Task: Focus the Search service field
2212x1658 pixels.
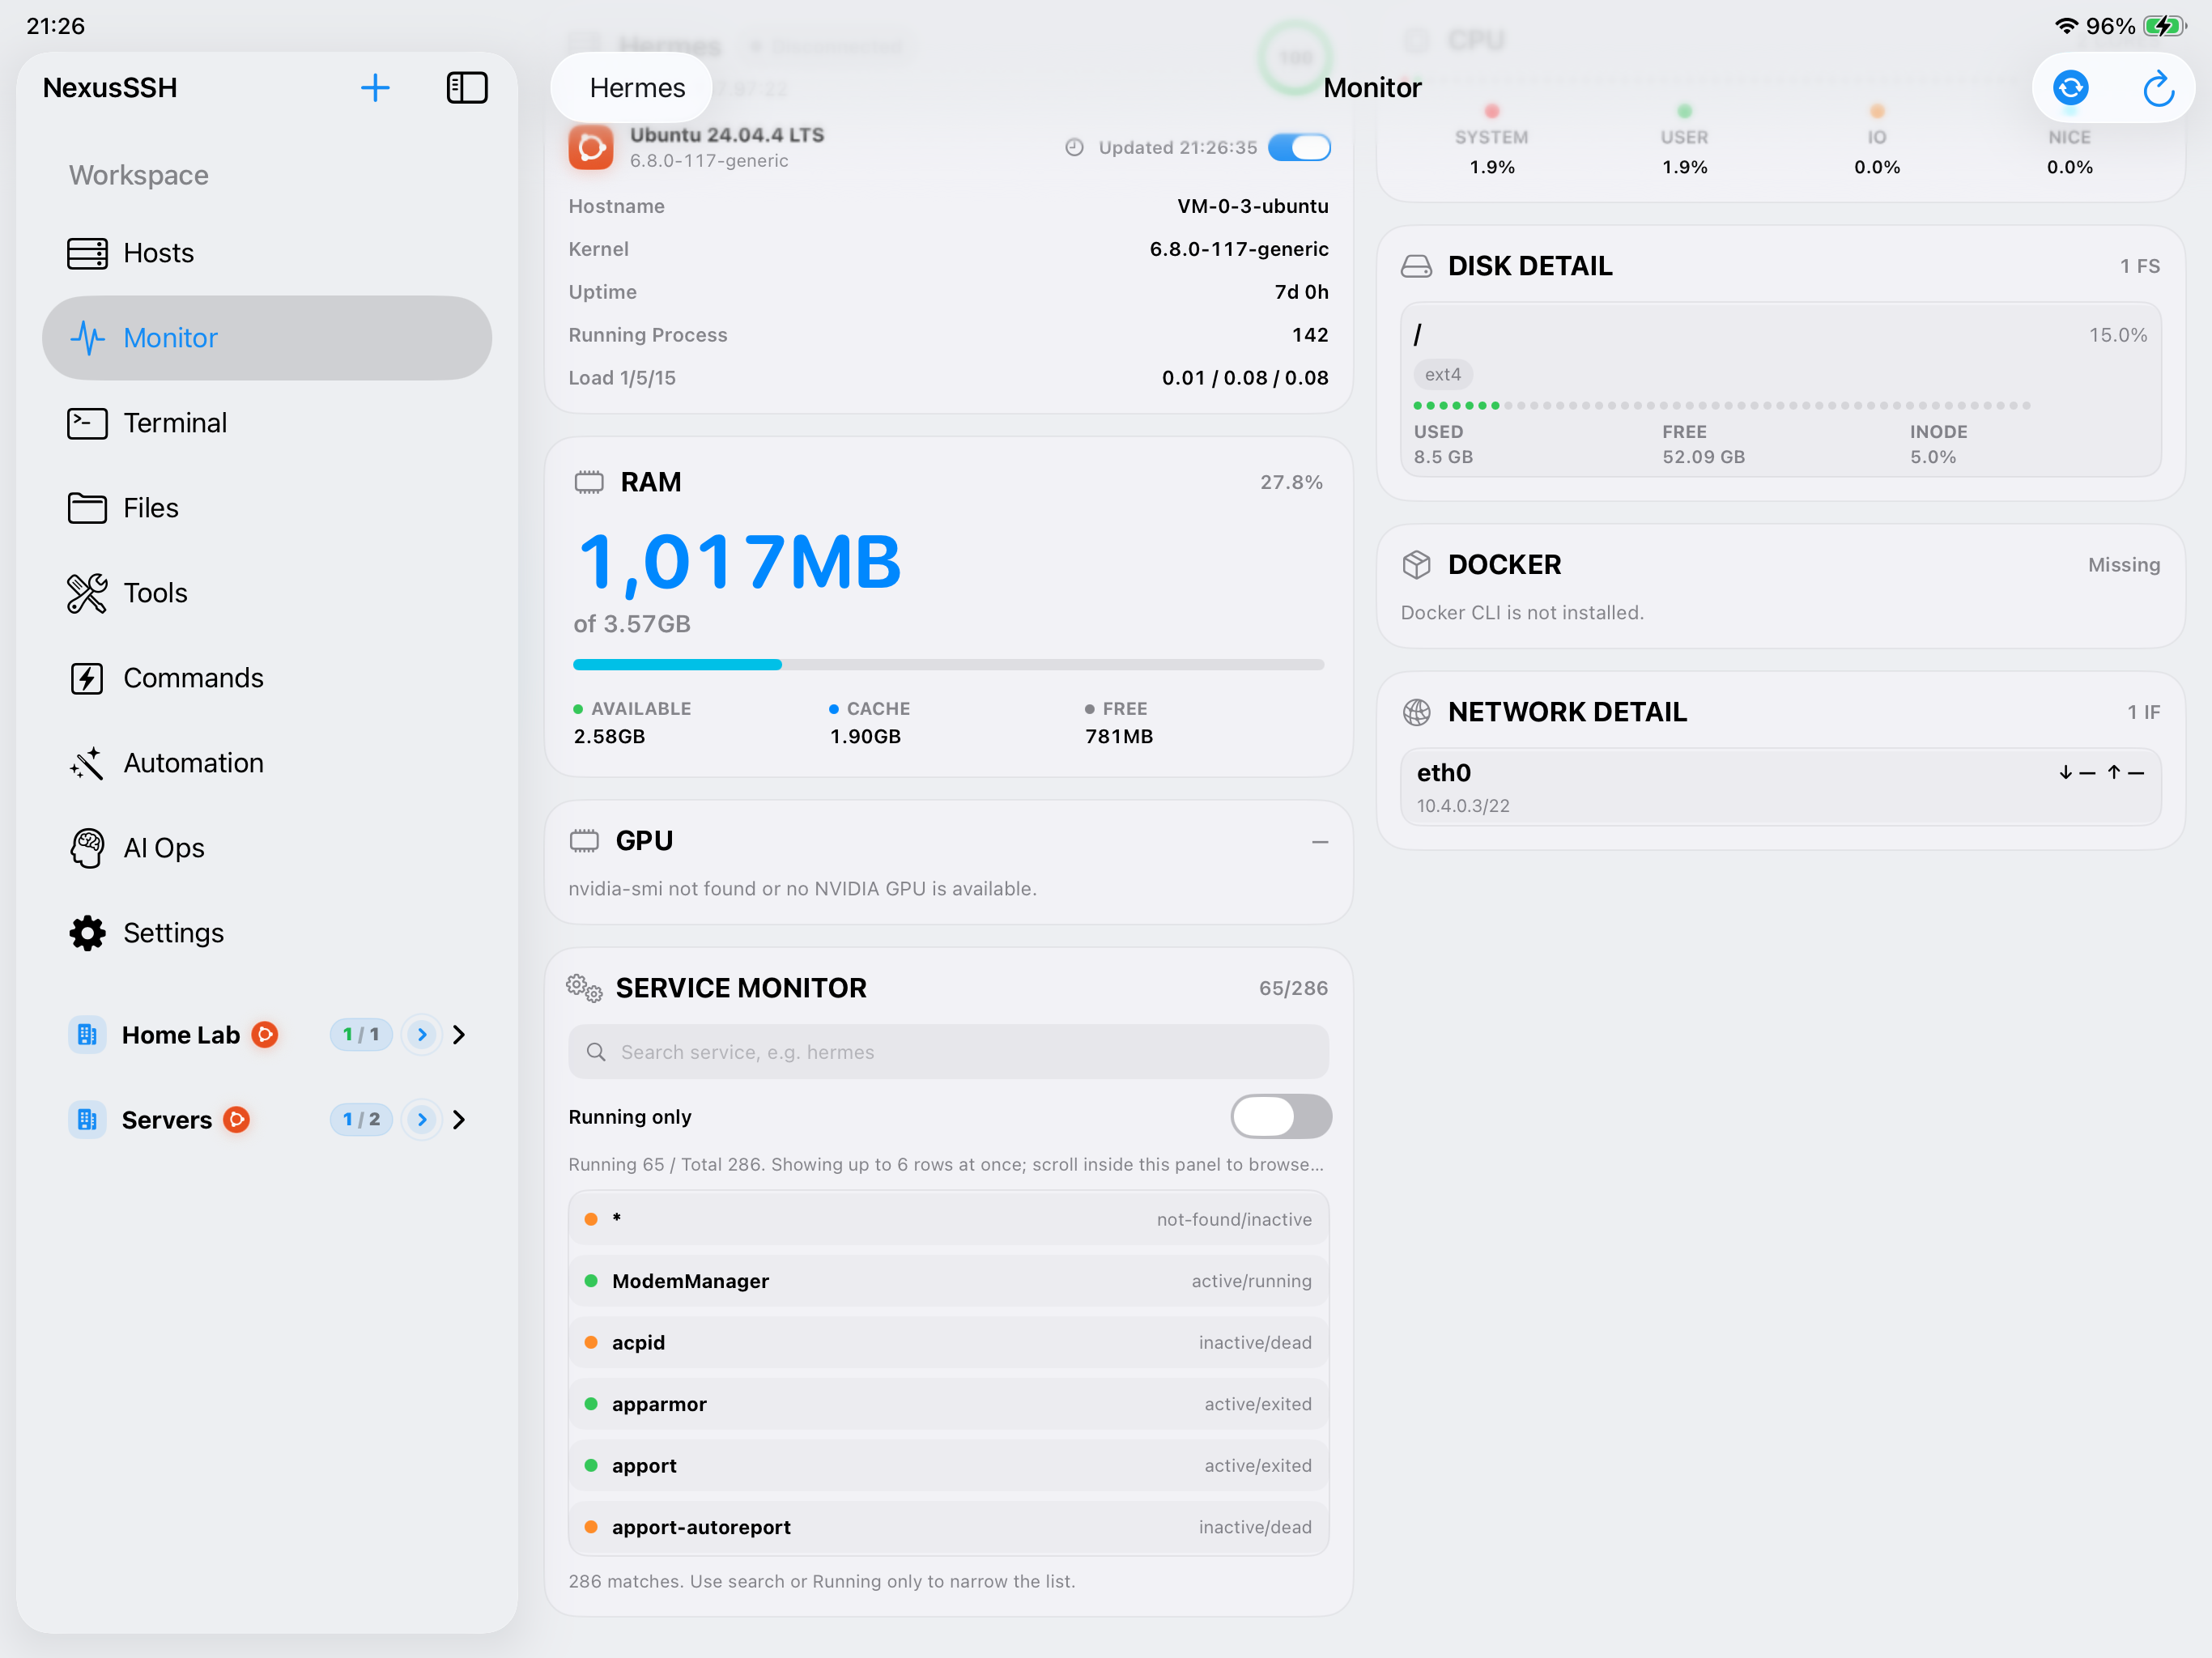Action: point(948,1052)
